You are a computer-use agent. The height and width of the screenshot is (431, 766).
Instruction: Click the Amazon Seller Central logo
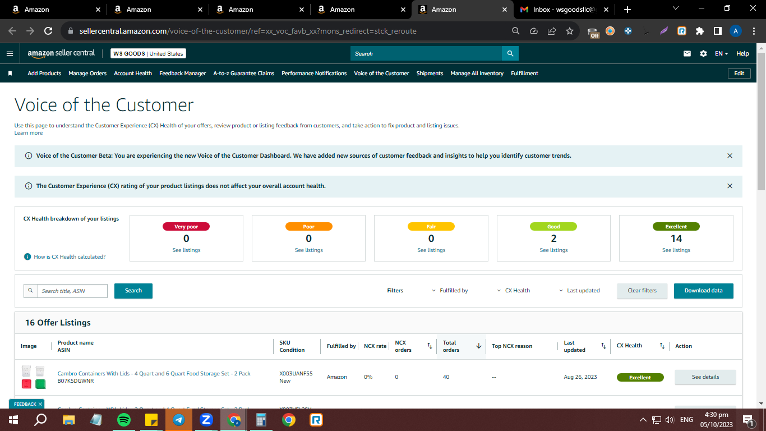pyautogui.click(x=61, y=53)
